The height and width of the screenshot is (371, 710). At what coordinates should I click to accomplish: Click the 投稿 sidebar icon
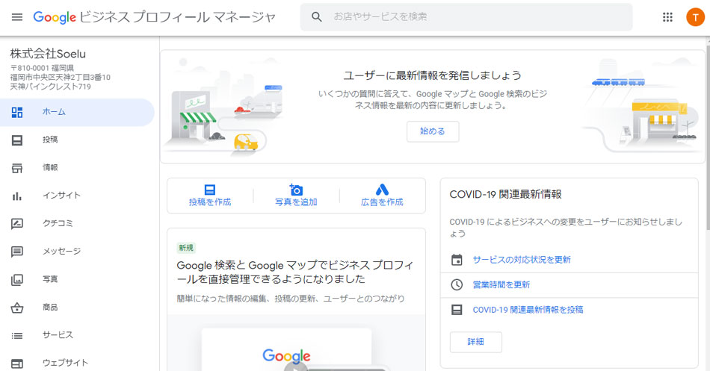tap(17, 140)
